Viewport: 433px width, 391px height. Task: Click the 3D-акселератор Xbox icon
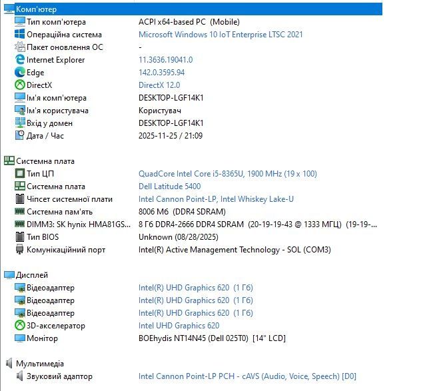pyautogui.click(x=19, y=325)
